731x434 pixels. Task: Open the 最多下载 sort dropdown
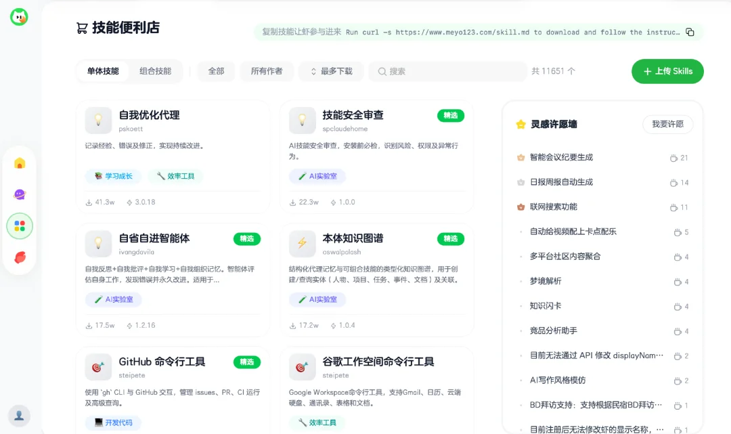(x=332, y=71)
